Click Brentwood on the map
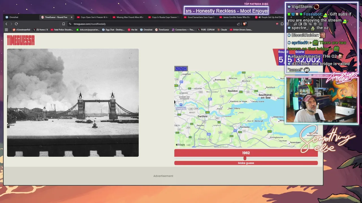Image resolution: width=362 pixels, height=203 pixels. 220,80
